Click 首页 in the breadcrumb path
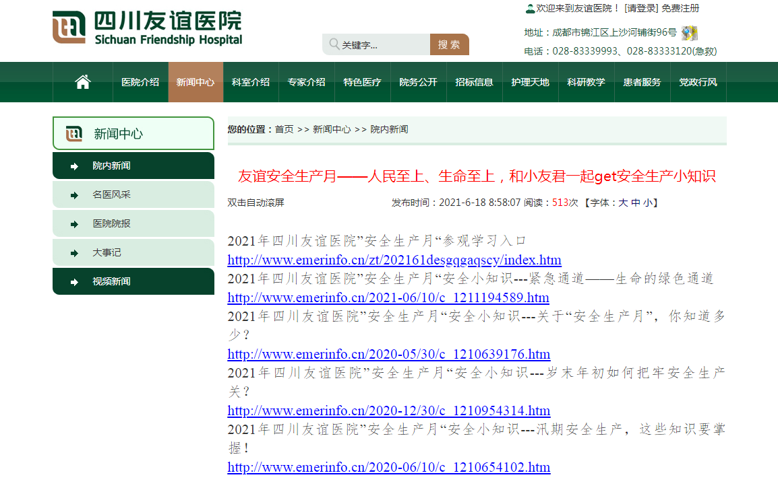 click(284, 129)
